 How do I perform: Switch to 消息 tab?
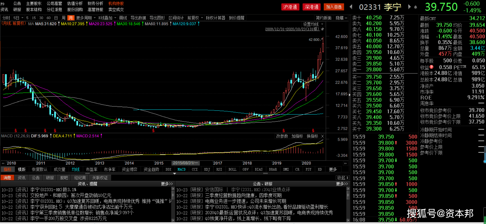(7, 178)
